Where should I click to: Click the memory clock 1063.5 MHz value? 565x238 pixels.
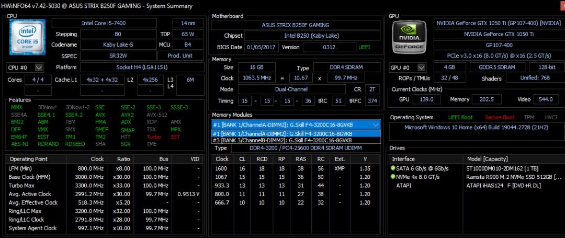click(x=256, y=78)
